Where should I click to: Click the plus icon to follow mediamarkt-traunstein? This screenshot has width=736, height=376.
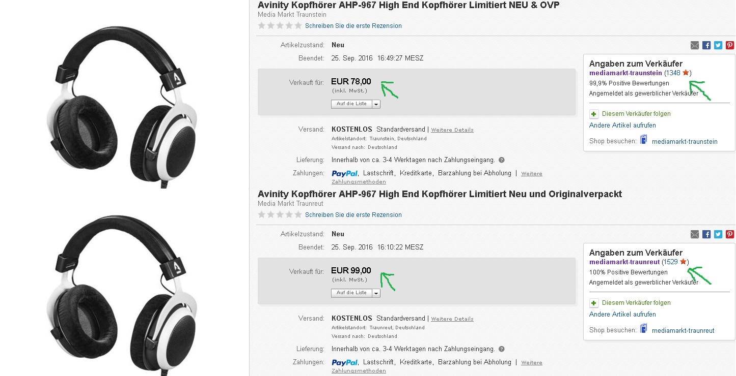coord(594,114)
